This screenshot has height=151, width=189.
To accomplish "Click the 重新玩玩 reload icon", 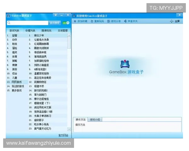I will pos(92,21).
